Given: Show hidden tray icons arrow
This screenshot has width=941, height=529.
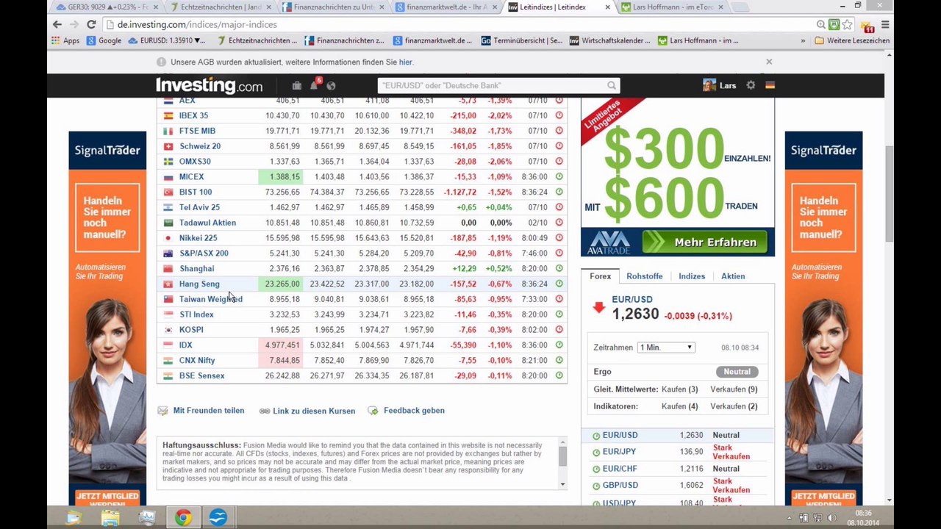Looking at the screenshot, I should point(790,518).
